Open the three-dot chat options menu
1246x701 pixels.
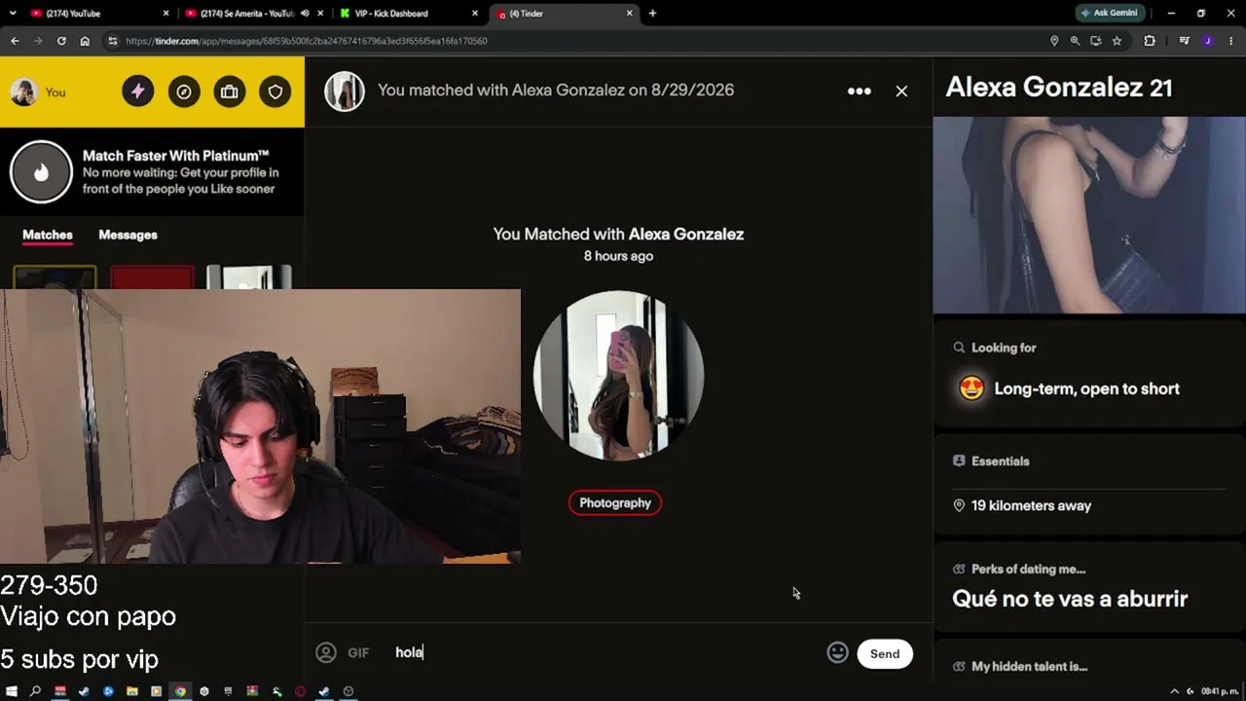859,91
